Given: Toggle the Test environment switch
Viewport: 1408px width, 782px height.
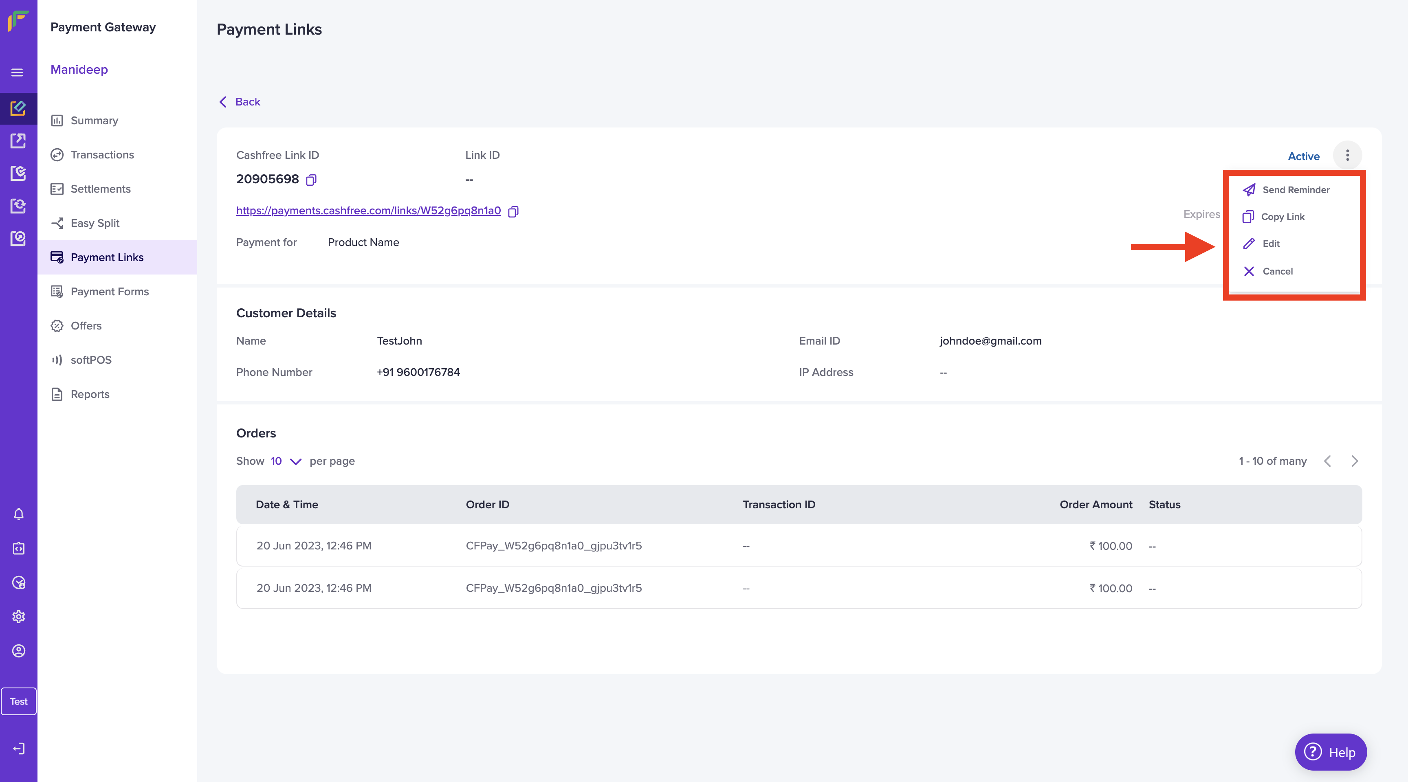Looking at the screenshot, I should pos(19,701).
